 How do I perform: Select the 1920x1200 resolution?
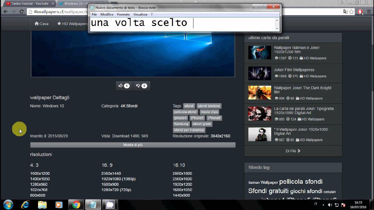182,185
